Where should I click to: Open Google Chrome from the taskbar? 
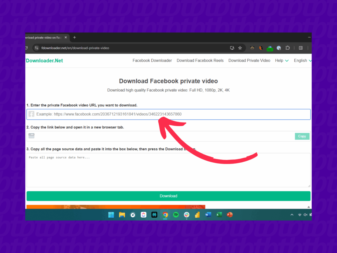coord(165,215)
